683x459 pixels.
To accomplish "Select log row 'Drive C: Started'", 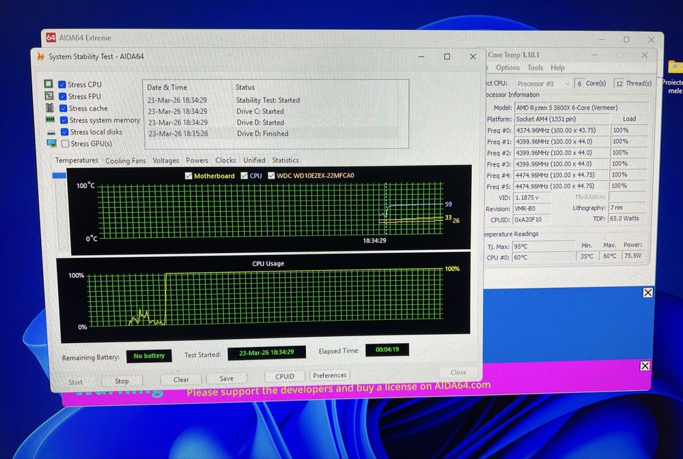I will [x=273, y=111].
